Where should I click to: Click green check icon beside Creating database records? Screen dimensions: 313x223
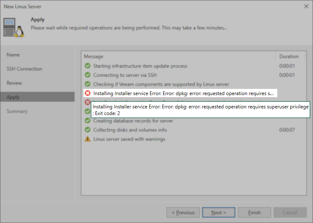(x=88, y=120)
